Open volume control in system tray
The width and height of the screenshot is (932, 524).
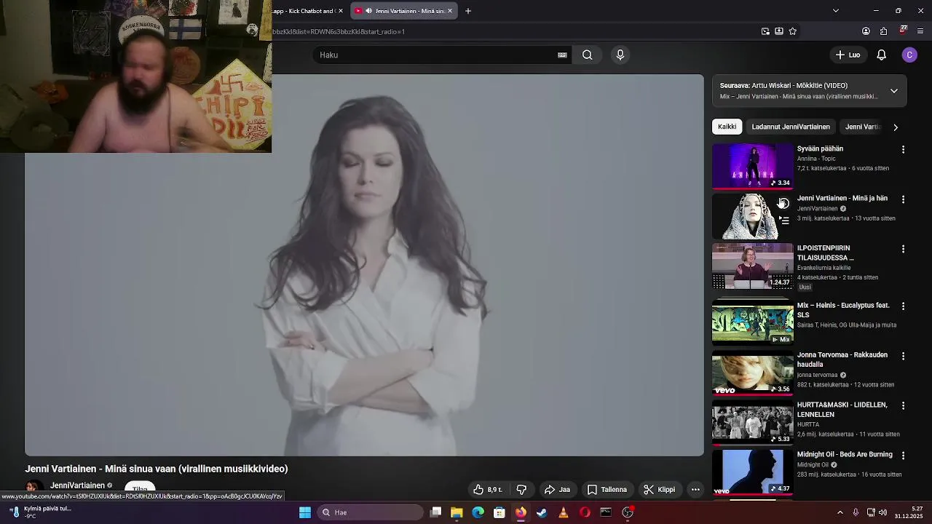(883, 512)
